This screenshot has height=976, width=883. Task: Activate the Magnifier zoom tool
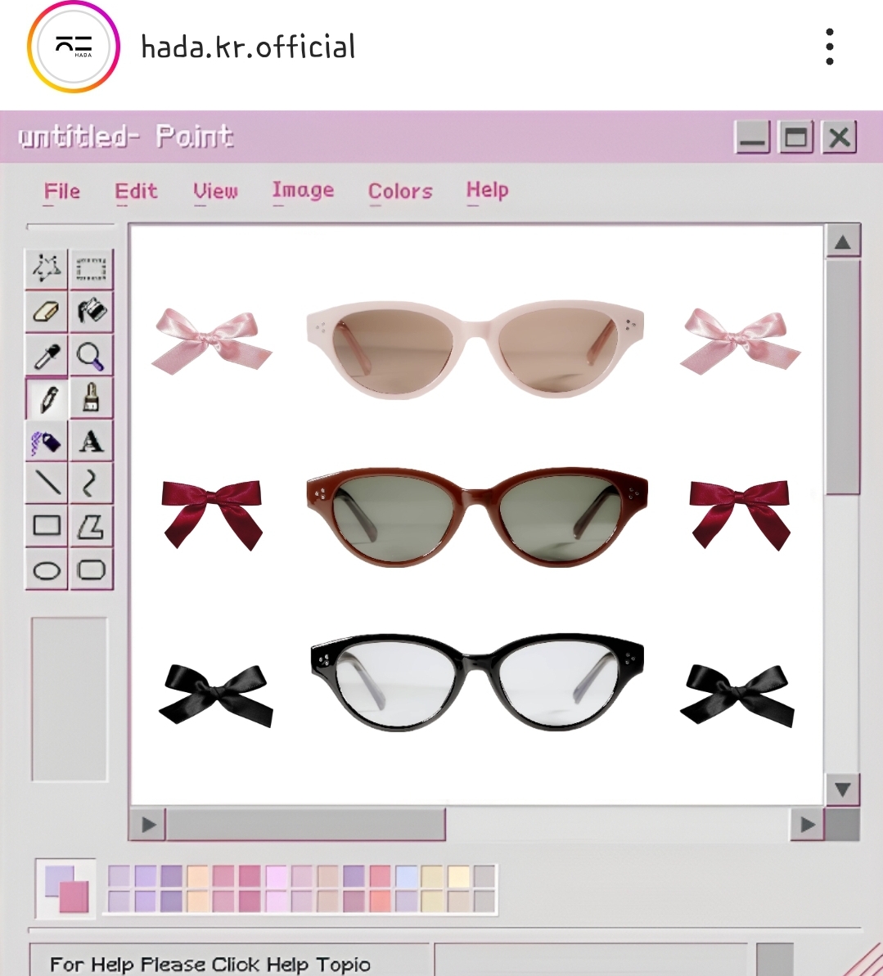(x=91, y=356)
